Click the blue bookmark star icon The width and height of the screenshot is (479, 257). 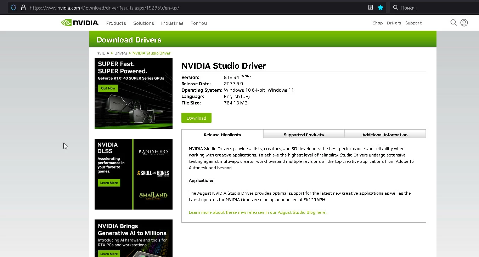[x=381, y=7]
